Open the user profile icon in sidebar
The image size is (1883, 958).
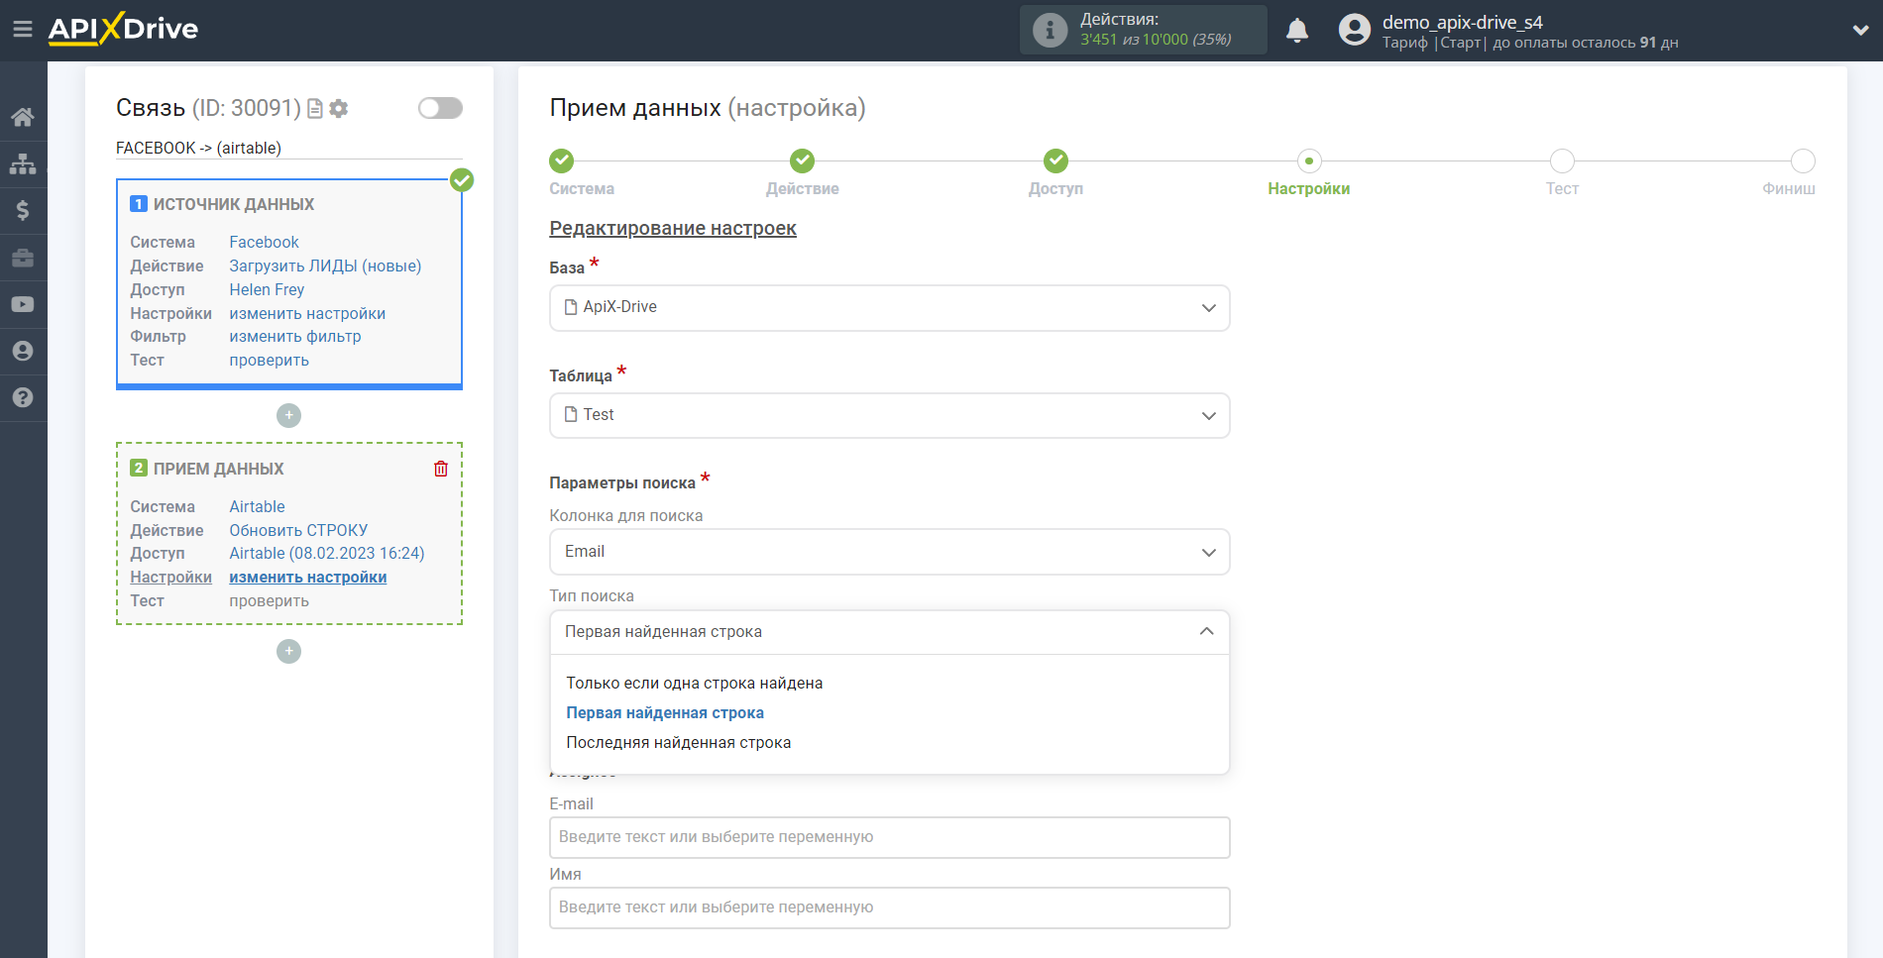coord(23,351)
